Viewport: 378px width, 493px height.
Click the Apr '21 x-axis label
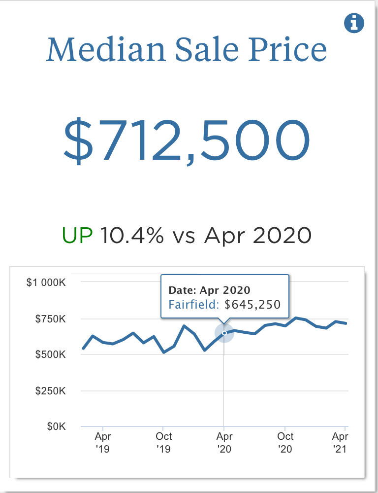(x=340, y=442)
